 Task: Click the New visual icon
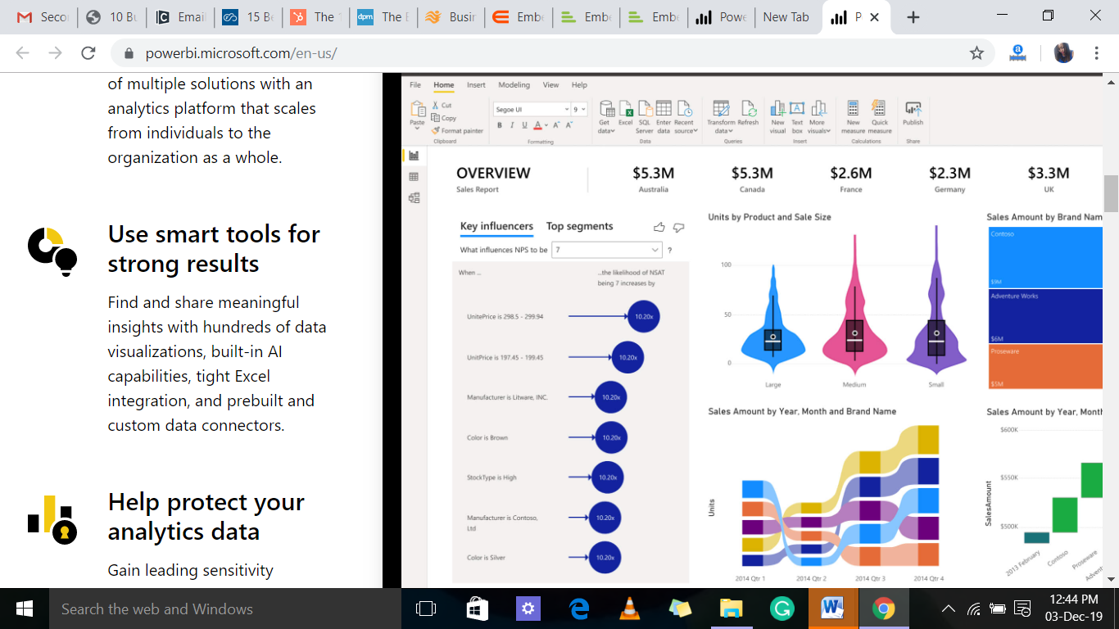coord(778,108)
